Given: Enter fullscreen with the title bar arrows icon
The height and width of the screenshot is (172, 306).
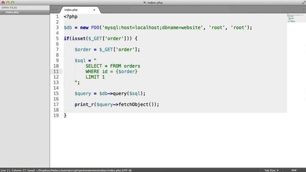Looking at the screenshot, I should [304, 2].
